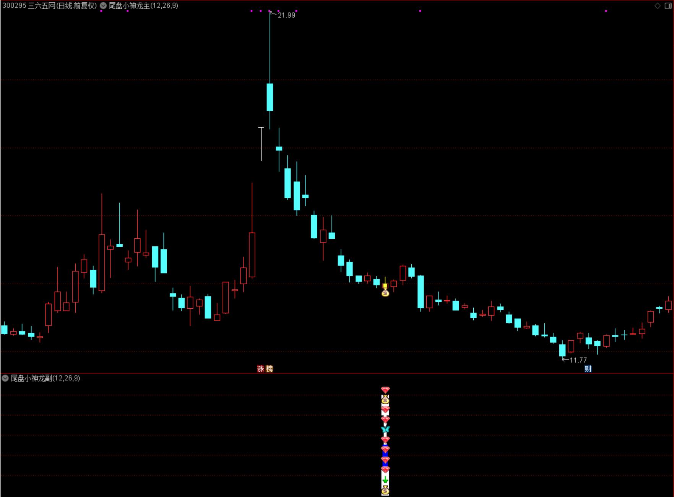This screenshot has height=497, width=674.
Task: Click the red gem directly above the butterfly
Action: pos(385,420)
